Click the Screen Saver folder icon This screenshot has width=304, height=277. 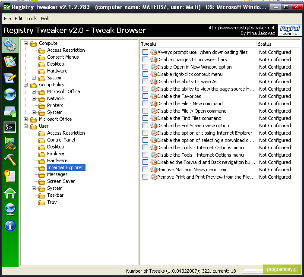pyautogui.click(x=41, y=182)
